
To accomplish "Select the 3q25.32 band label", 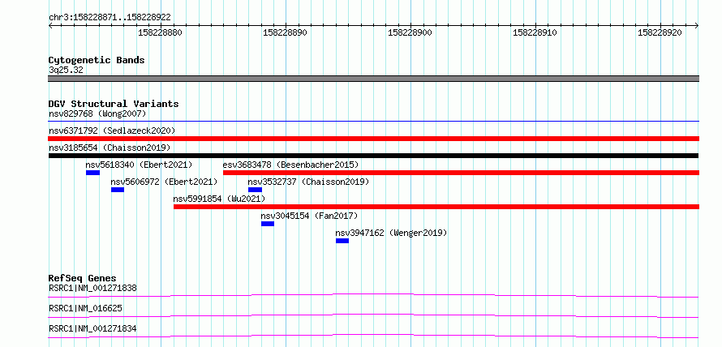I will coord(66,71).
